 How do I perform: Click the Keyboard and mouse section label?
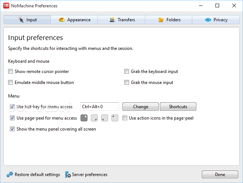[29, 61]
